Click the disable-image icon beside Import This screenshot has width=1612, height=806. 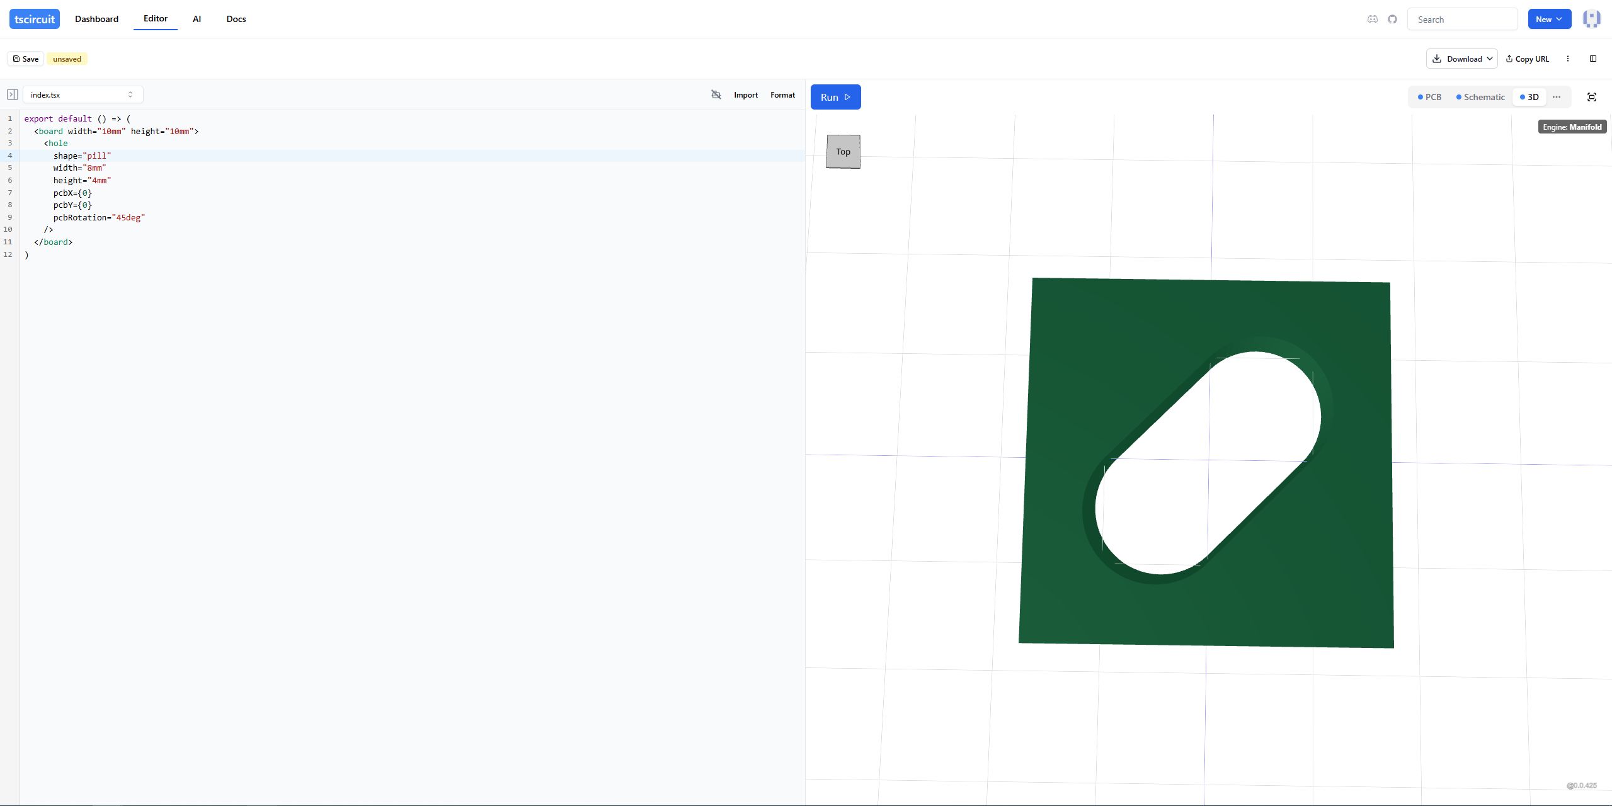[x=716, y=94]
